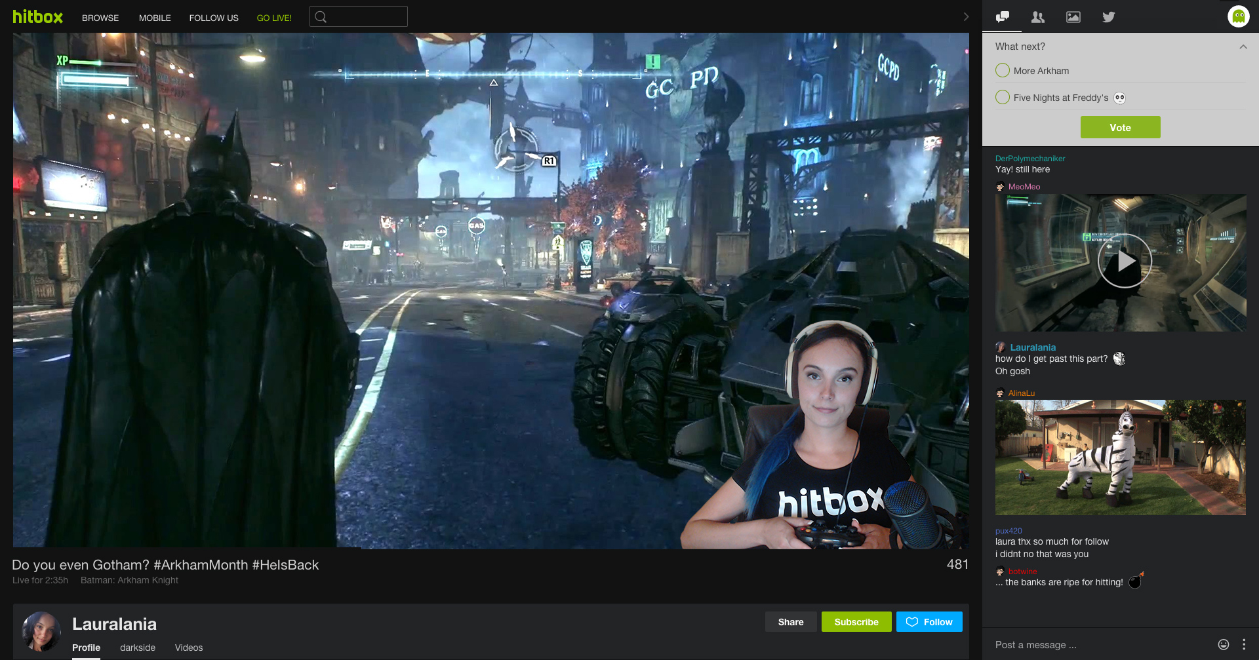Follow Lauralania with the heart button
The image size is (1259, 660).
[x=929, y=622]
